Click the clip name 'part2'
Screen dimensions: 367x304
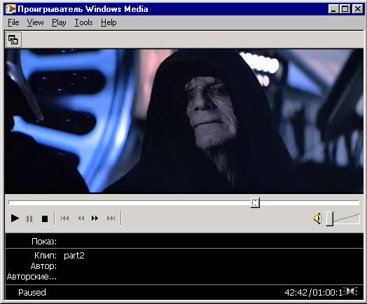coord(74,256)
